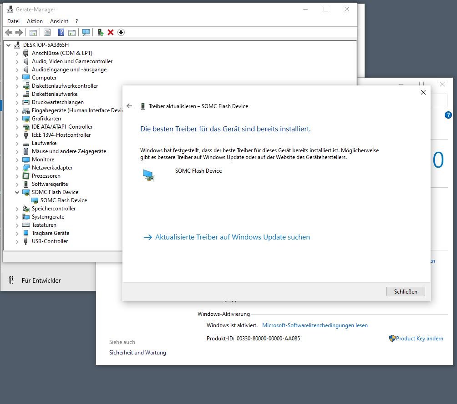The width and height of the screenshot is (457, 404).
Task: Expand the Grafikkarten category
Action: click(x=17, y=119)
